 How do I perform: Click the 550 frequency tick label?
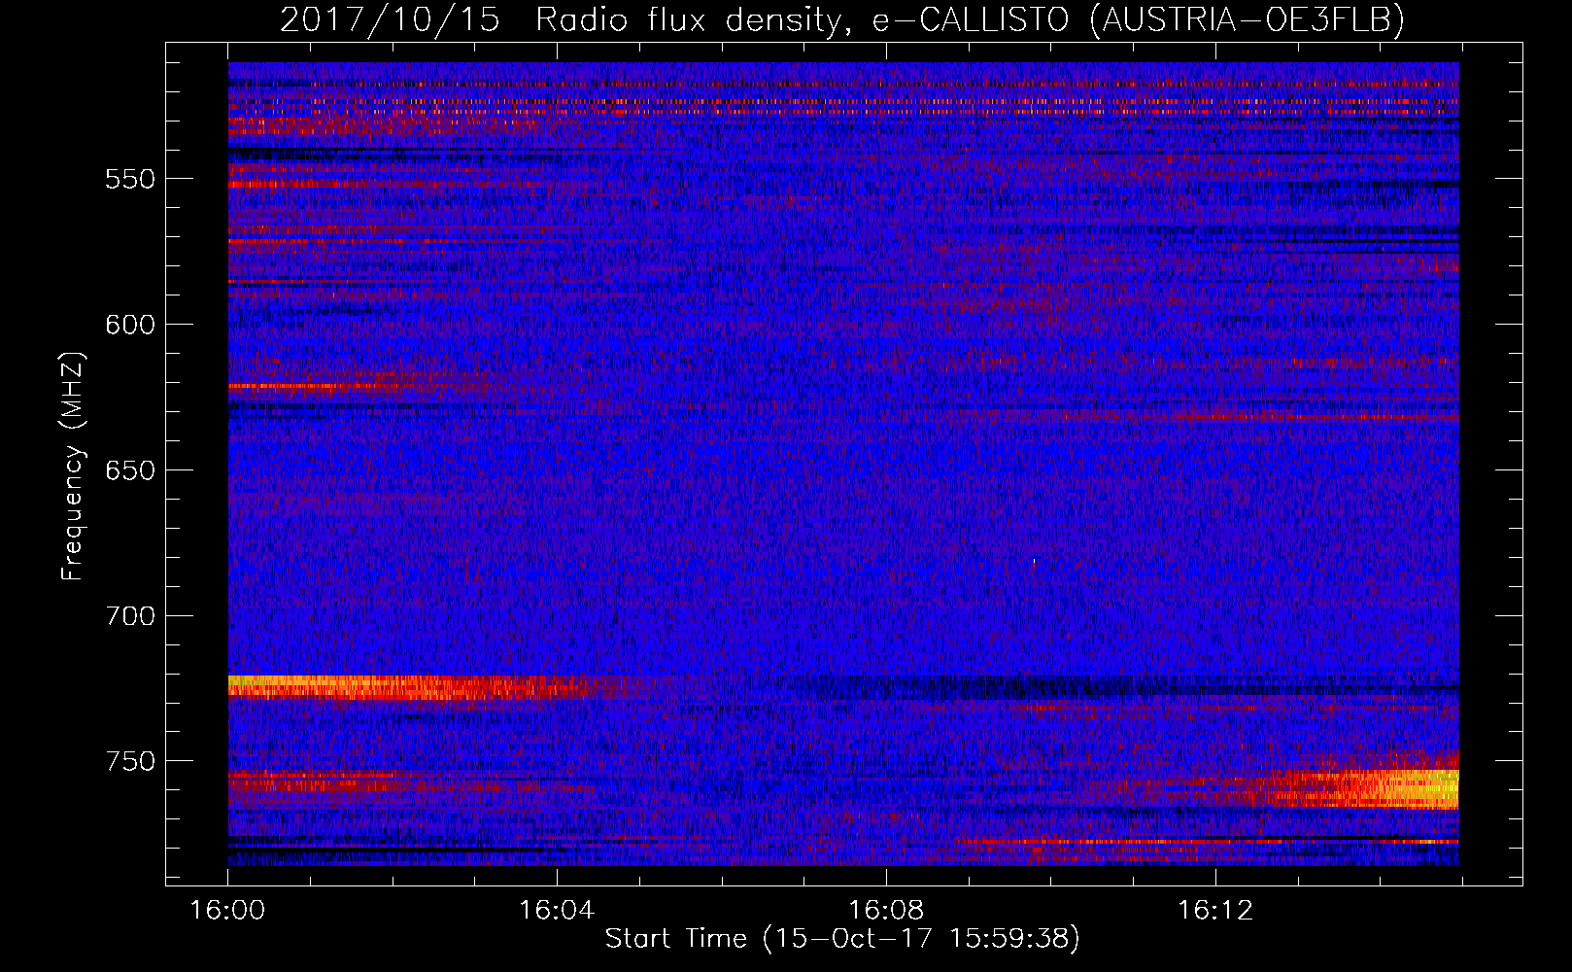[130, 179]
